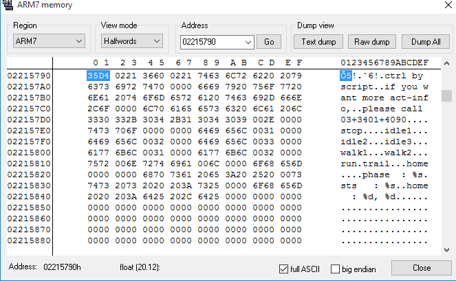Select halfword 6177 in row 02215800 first column
Screen dimensions: 456x281
98,153
